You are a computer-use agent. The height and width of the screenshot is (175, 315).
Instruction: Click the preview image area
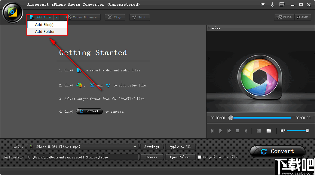260,72
